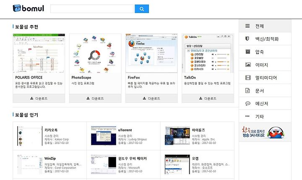Image resolution: width=302 pixels, height=180 pixels.
Task: Download POLARIS OFFICE via 다운로드 button
Action: pos(39,98)
